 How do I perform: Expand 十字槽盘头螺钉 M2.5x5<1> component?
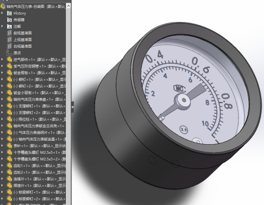[2, 152]
